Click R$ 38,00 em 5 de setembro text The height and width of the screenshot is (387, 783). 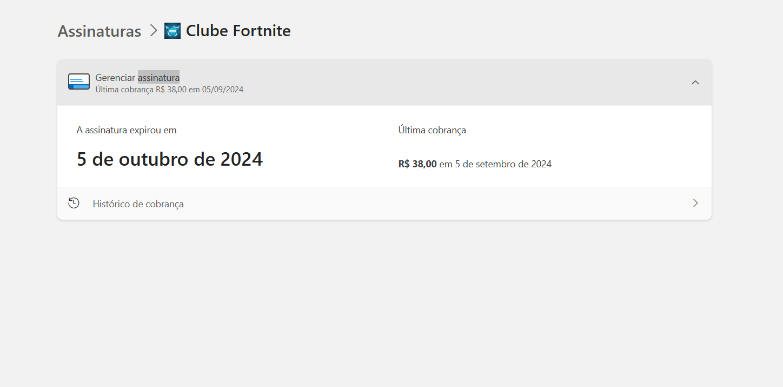point(475,164)
